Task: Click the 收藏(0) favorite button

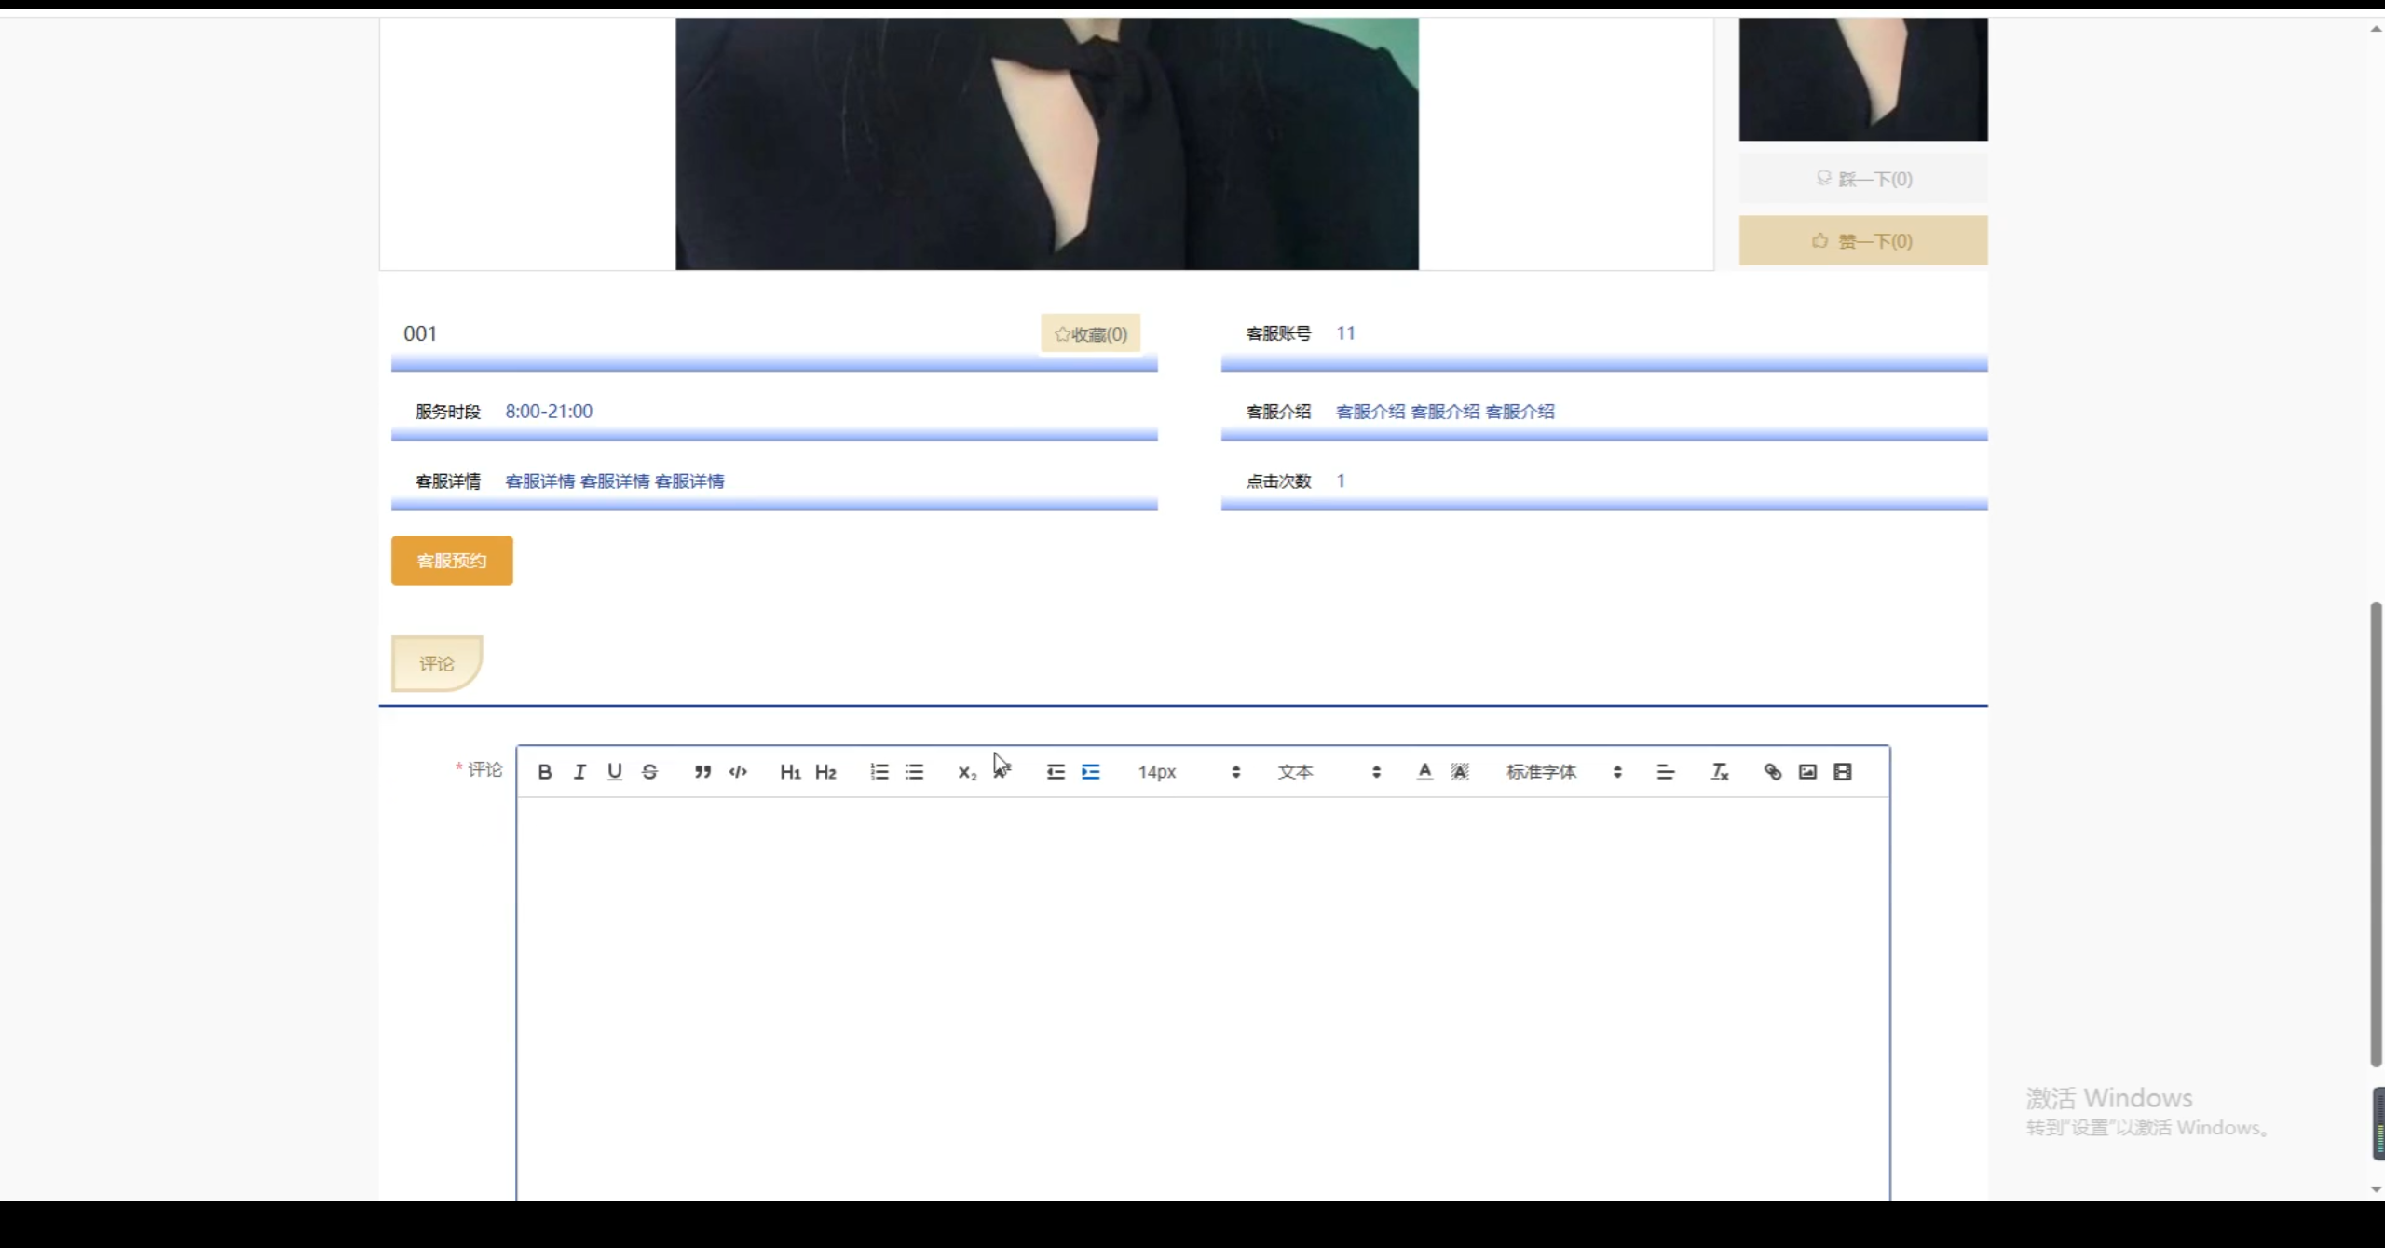Action: pyautogui.click(x=1090, y=333)
